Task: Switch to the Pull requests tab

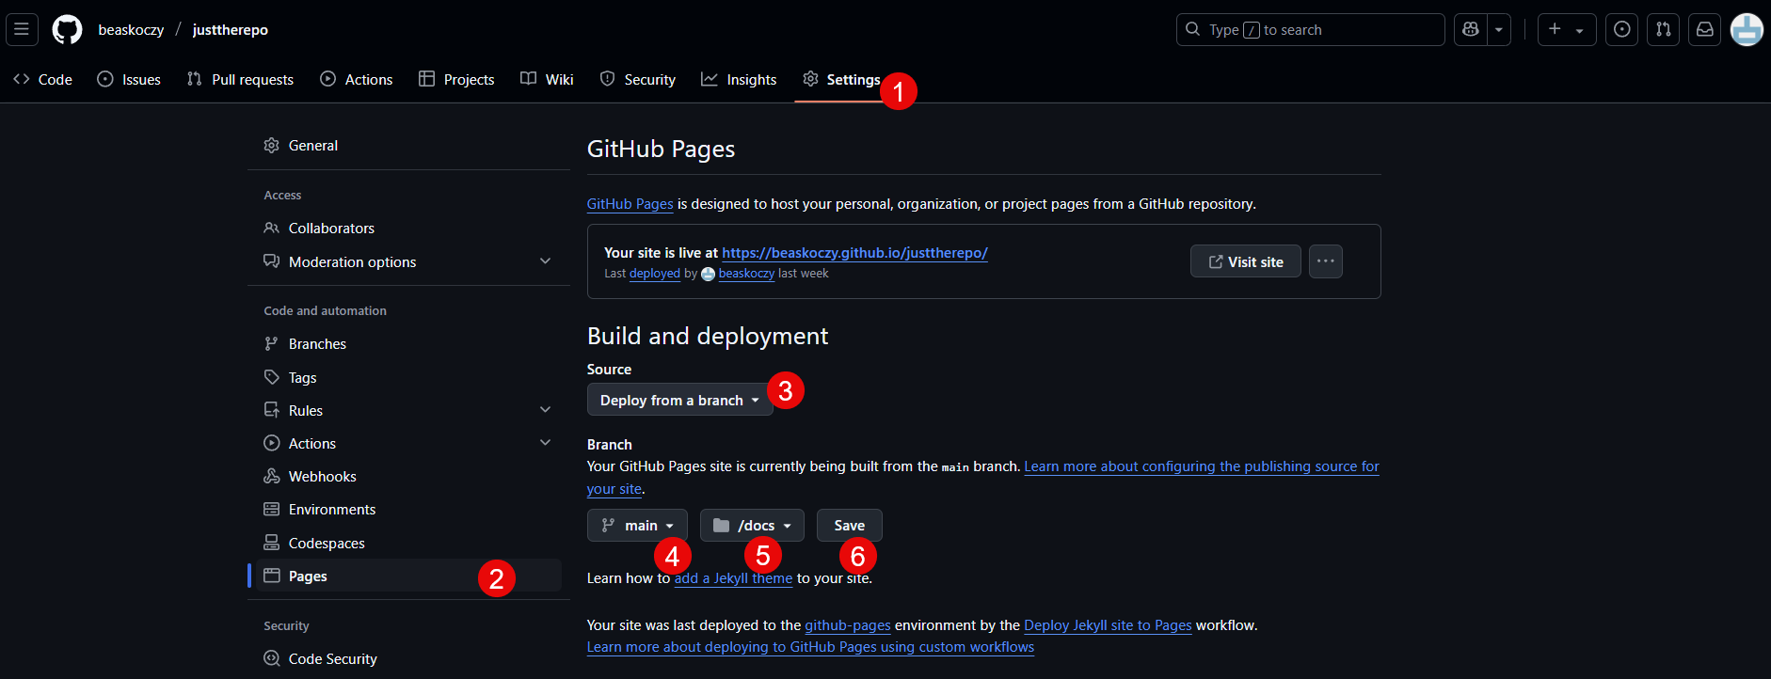Action: click(241, 80)
